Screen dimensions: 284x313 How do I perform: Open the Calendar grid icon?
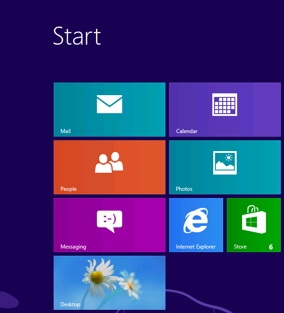[224, 104]
